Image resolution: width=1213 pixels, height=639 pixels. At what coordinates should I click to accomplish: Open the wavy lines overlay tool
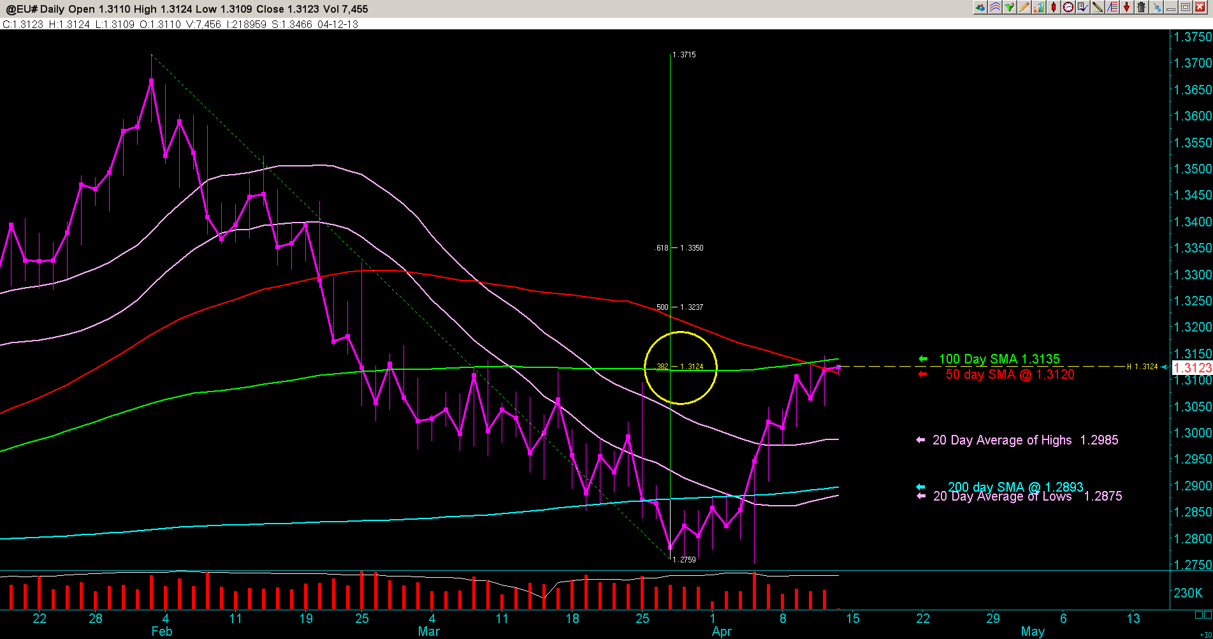pyautogui.click(x=994, y=8)
